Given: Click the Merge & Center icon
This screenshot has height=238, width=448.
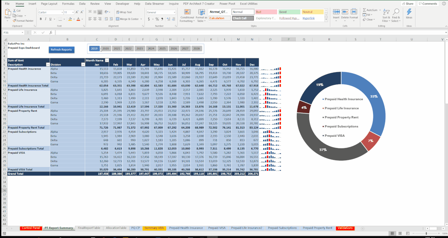Looking at the screenshot, I should click(117, 19).
